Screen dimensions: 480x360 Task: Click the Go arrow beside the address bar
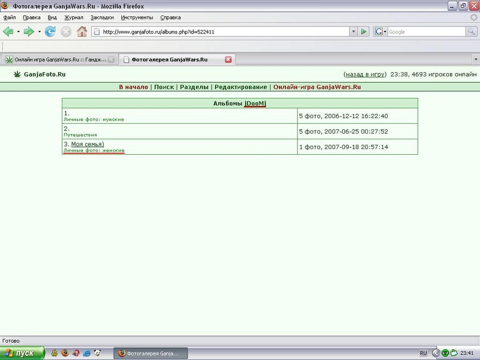coord(363,31)
